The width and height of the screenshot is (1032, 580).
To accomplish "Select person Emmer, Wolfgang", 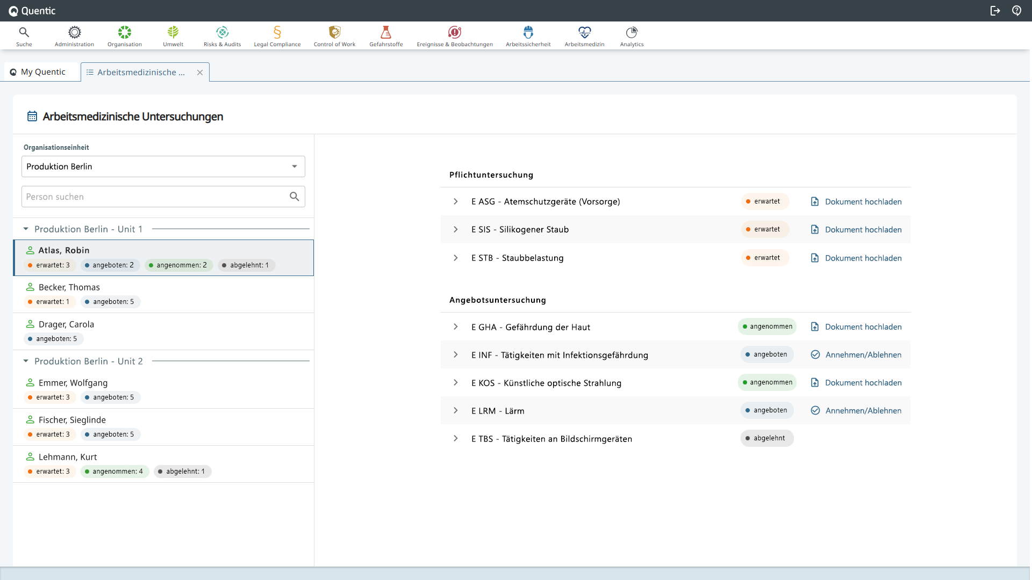I will 163,390.
